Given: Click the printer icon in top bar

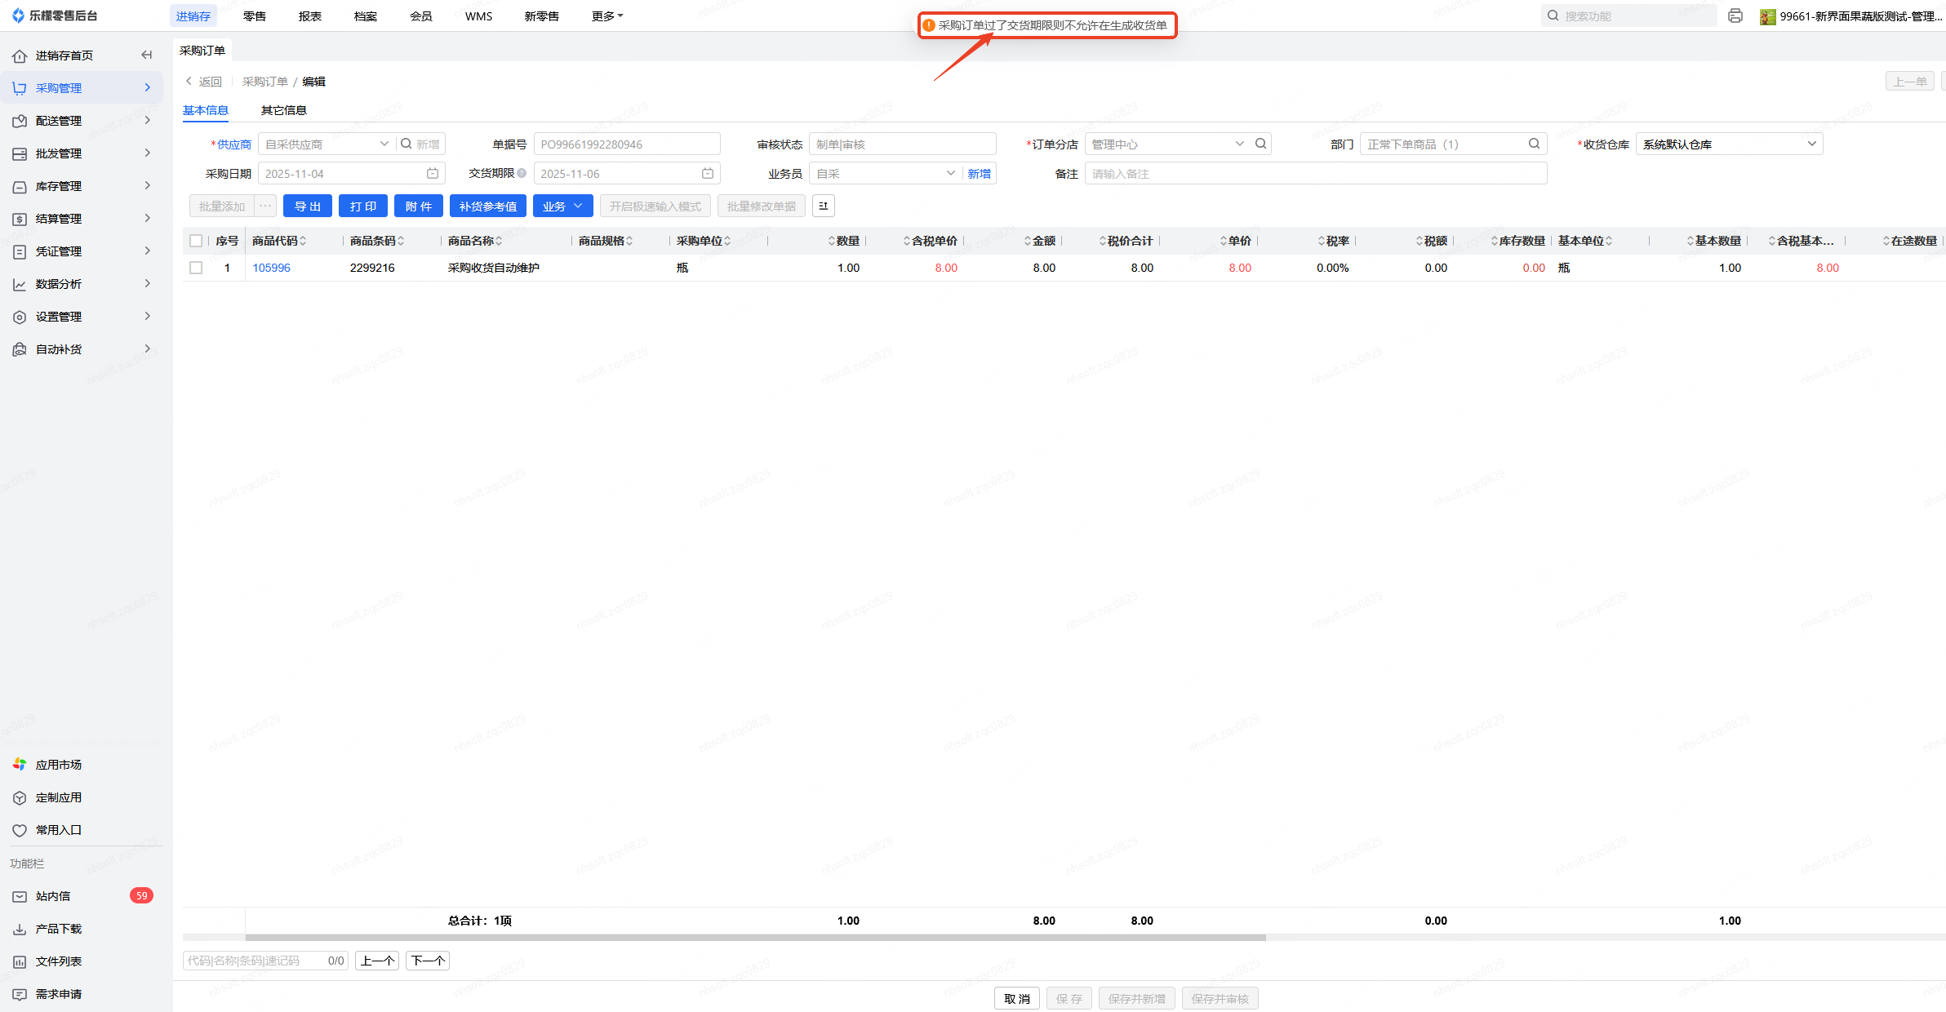Looking at the screenshot, I should (1735, 16).
